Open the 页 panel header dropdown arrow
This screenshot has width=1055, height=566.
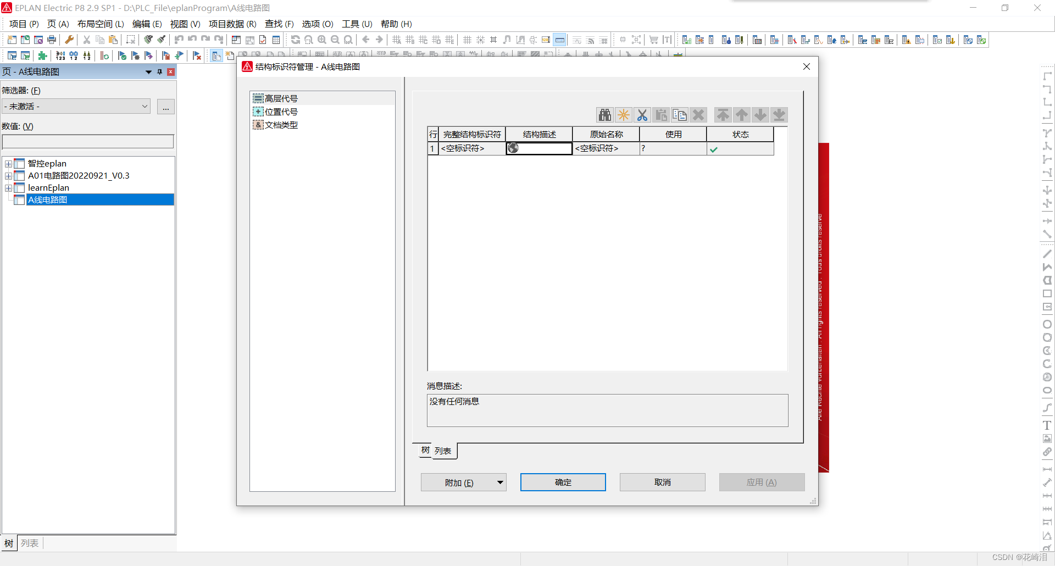click(x=148, y=71)
